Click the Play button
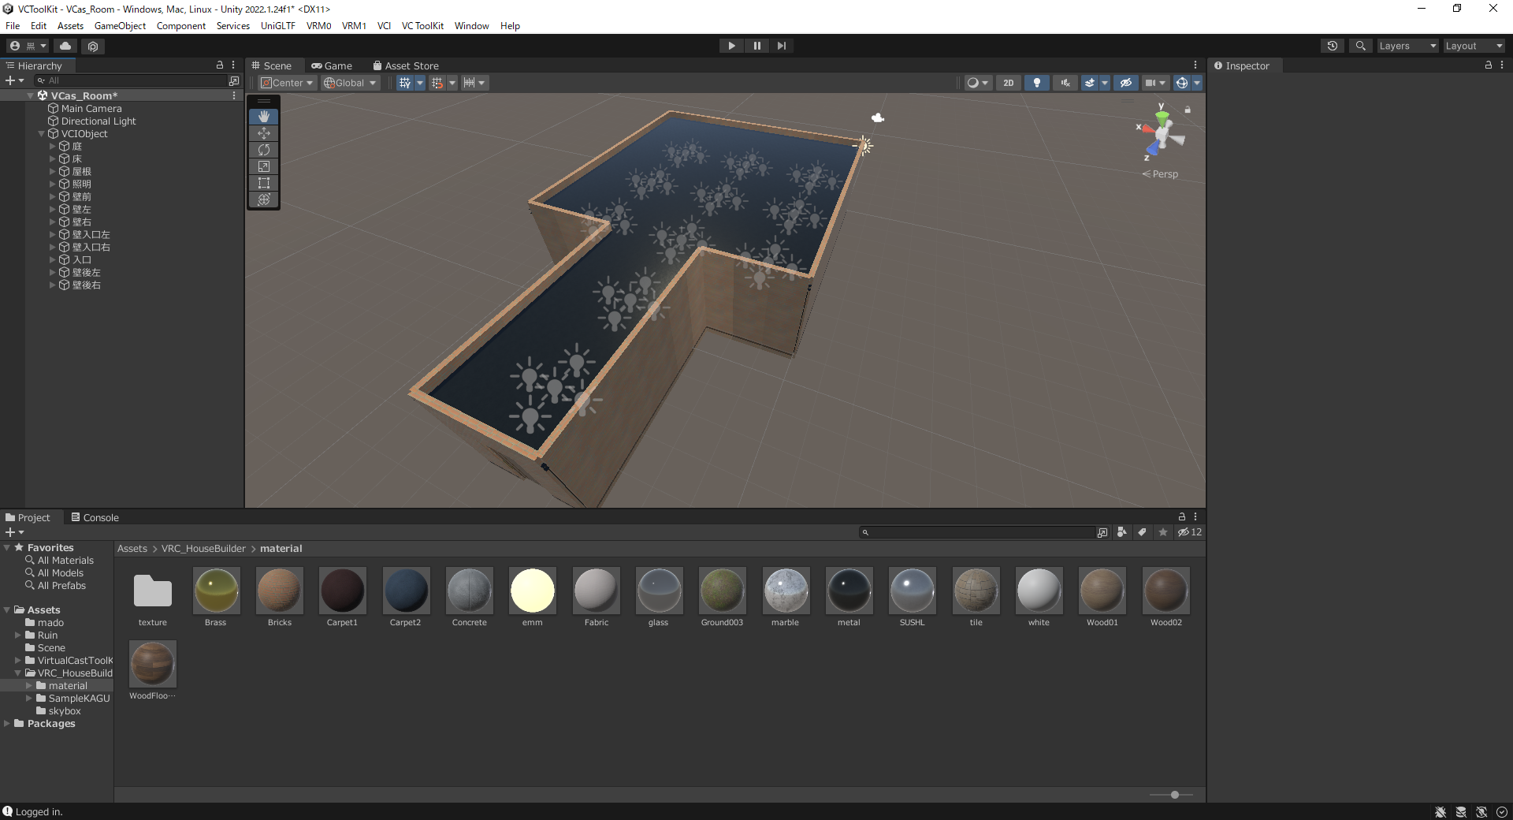The height and width of the screenshot is (820, 1513). [x=731, y=46]
